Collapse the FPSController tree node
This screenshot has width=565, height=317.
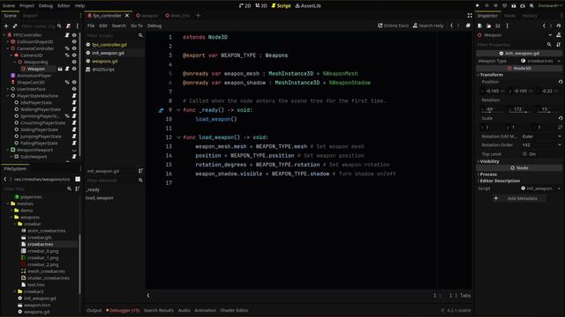(x=4, y=35)
